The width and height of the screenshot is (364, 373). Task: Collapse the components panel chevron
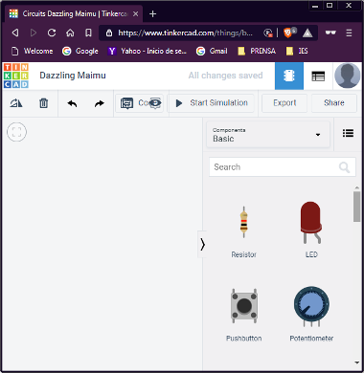pos(202,245)
